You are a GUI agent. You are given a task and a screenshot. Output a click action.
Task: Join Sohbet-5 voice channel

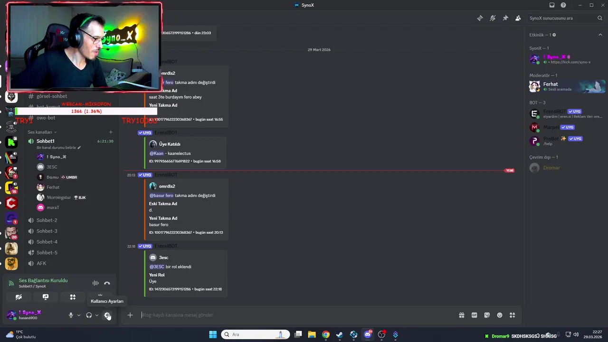(70, 253)
